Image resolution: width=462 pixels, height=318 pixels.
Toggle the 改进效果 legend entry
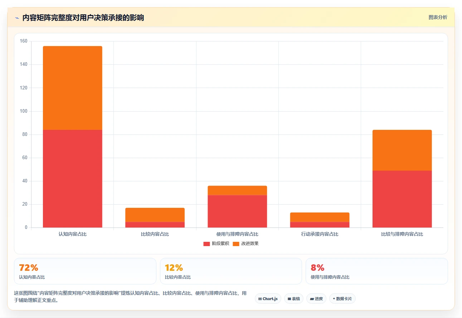click(245, 244)
